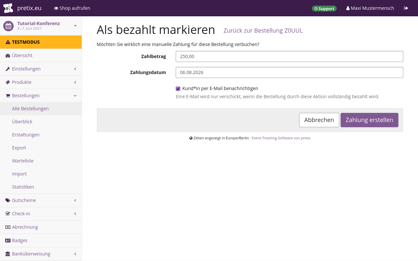The height and width of the screenshot is (261, 418).
Task: Click the Check-in checkbox icon
Action: pos(8,214)
